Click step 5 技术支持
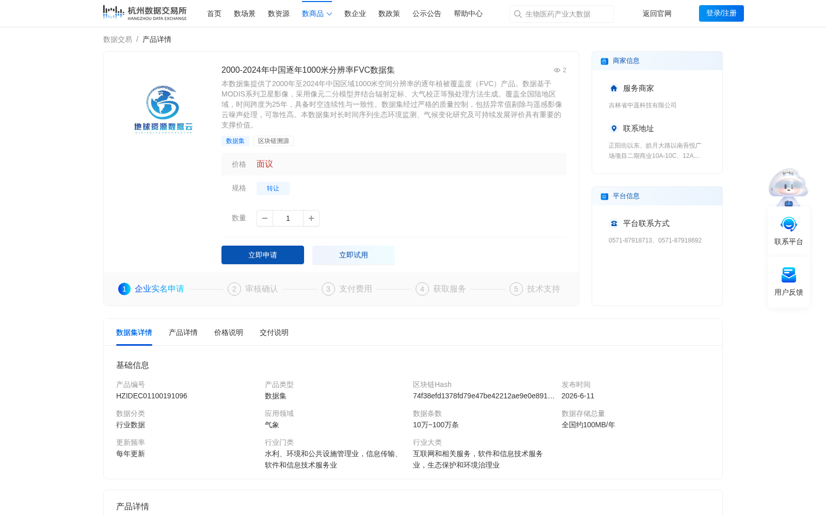The image size is (826, 516). pyautogui.click(x=535, y=289)
